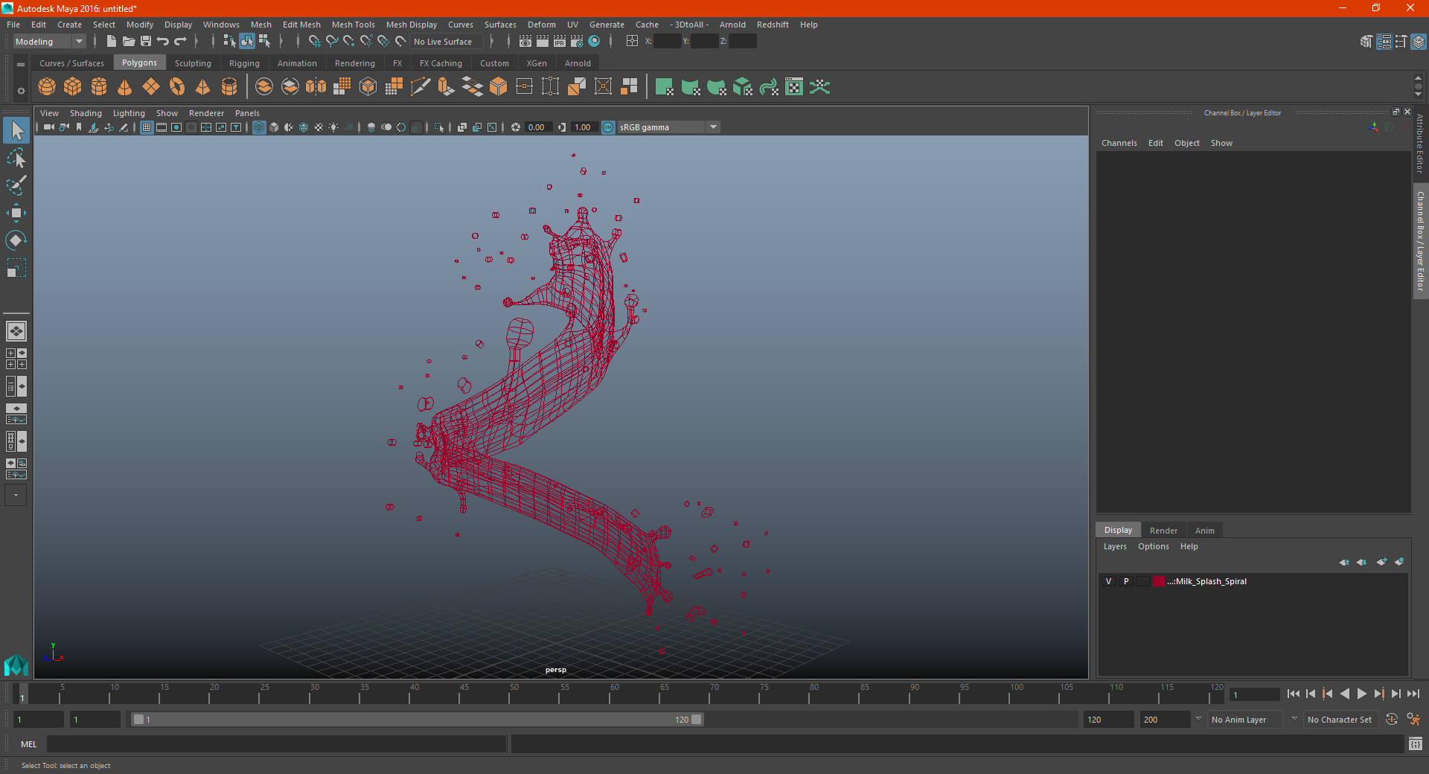Switch to the Sculpting shelf tab
The image size is (1429, 774).
point(193,63)
